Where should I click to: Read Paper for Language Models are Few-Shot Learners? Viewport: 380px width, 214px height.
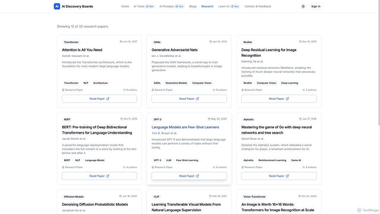click(x=189, y=176)
